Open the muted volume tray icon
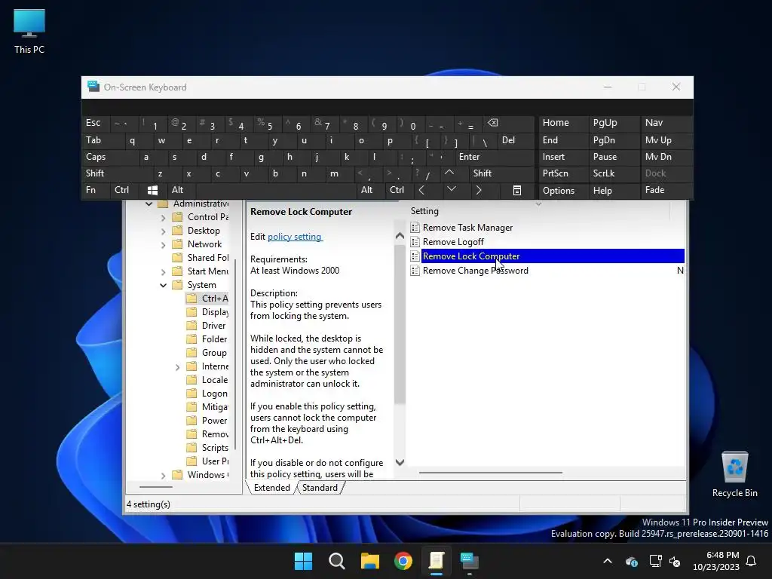 675,561
